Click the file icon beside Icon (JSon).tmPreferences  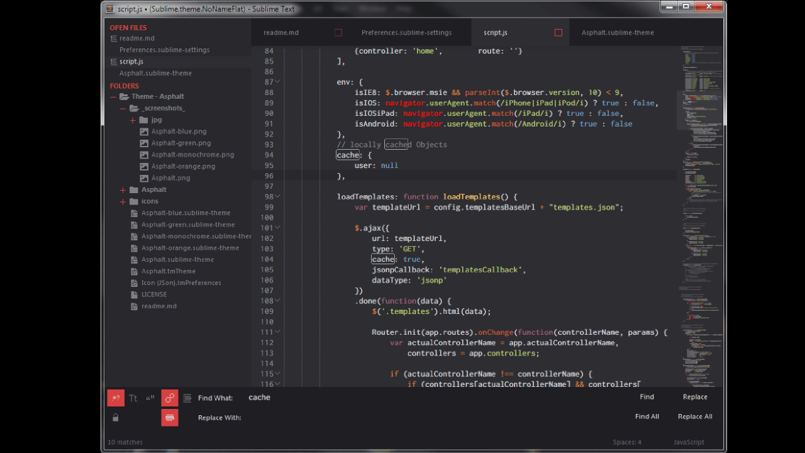(134, 283)
